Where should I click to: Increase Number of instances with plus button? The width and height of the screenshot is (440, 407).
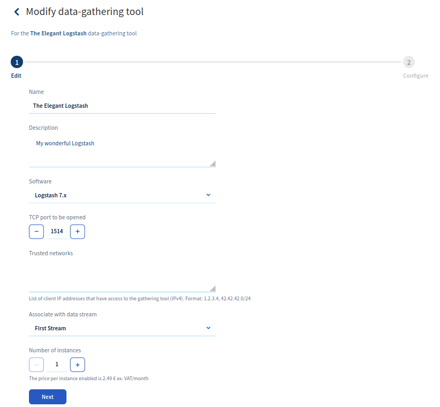pos(78,365)
